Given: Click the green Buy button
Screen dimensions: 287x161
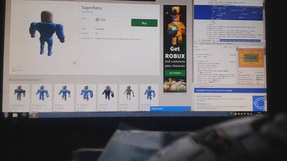Looking at the screenshot, I should pyautogui.click(x=144, y=23).
